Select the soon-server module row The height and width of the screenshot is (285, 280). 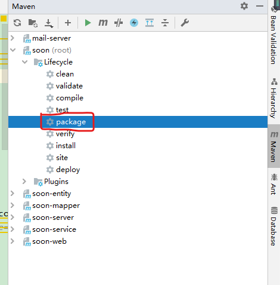click(x=138, y=217)
